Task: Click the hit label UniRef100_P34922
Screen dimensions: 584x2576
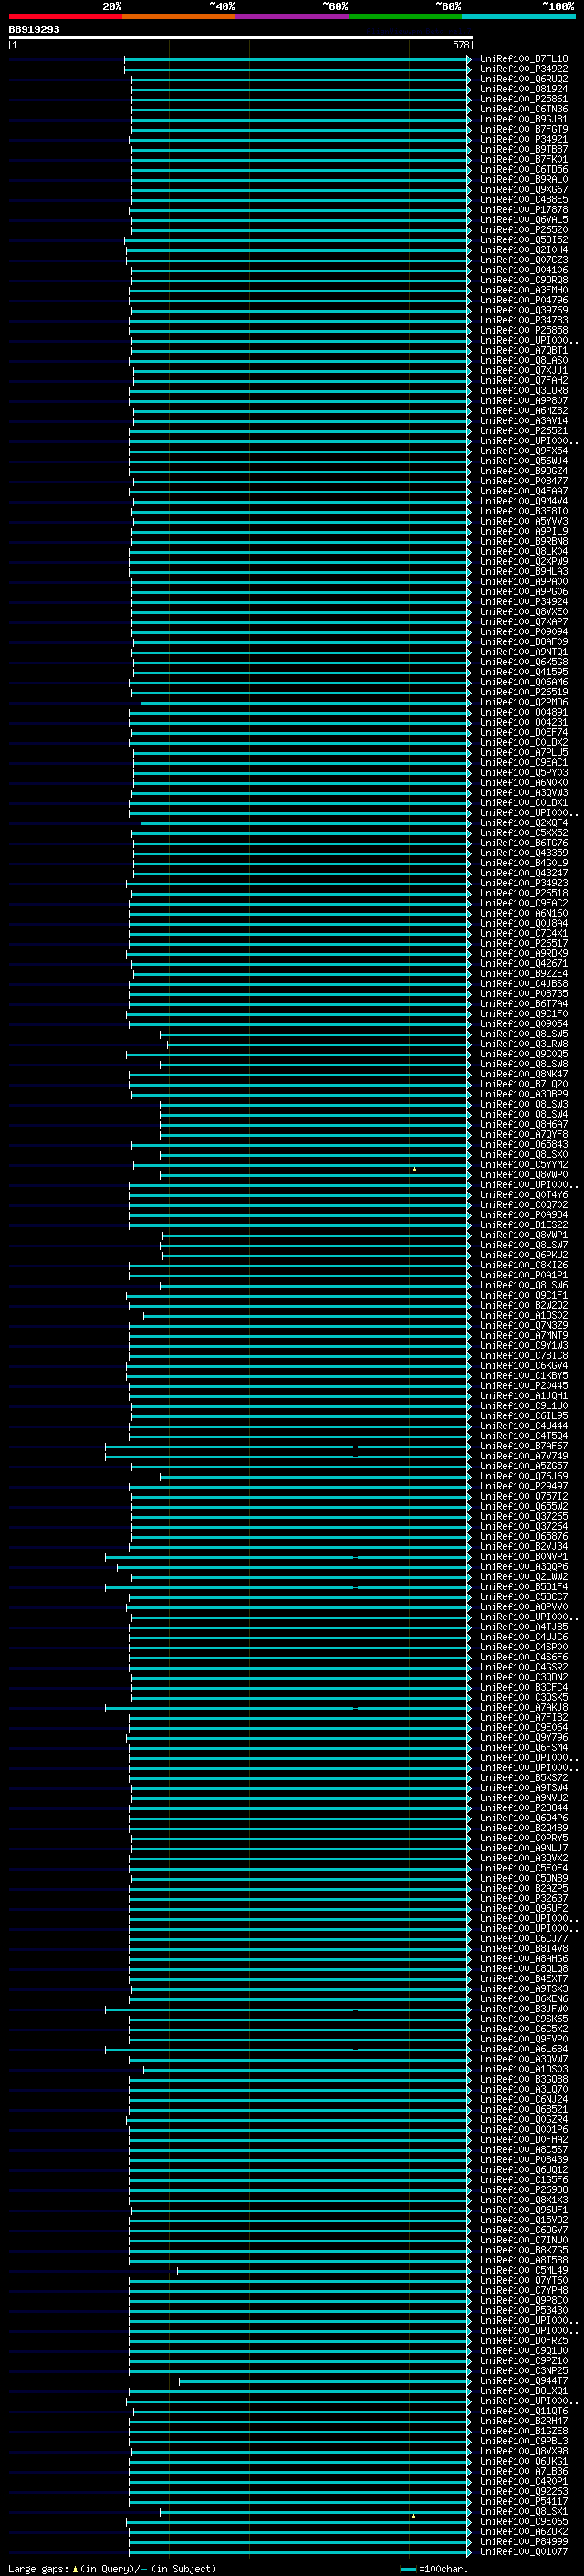Action: [524, 69]
